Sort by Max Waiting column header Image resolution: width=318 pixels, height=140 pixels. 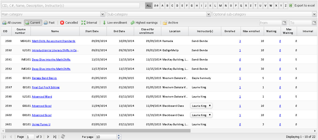click(289, 31)
